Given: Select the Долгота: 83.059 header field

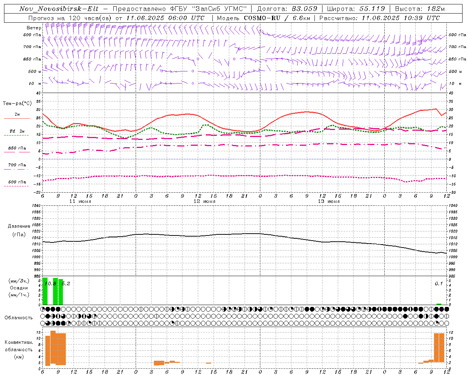Looking at the screenshot, I should pyautogui.click(x=287, y=9).
